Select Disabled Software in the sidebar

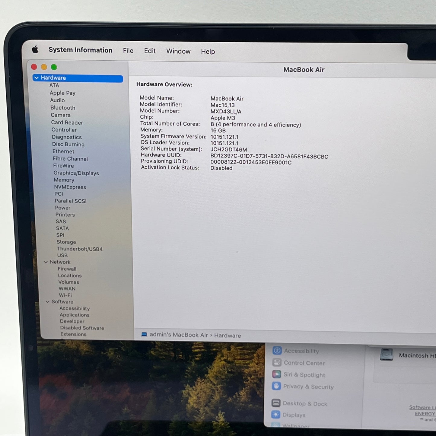(82, 328)
